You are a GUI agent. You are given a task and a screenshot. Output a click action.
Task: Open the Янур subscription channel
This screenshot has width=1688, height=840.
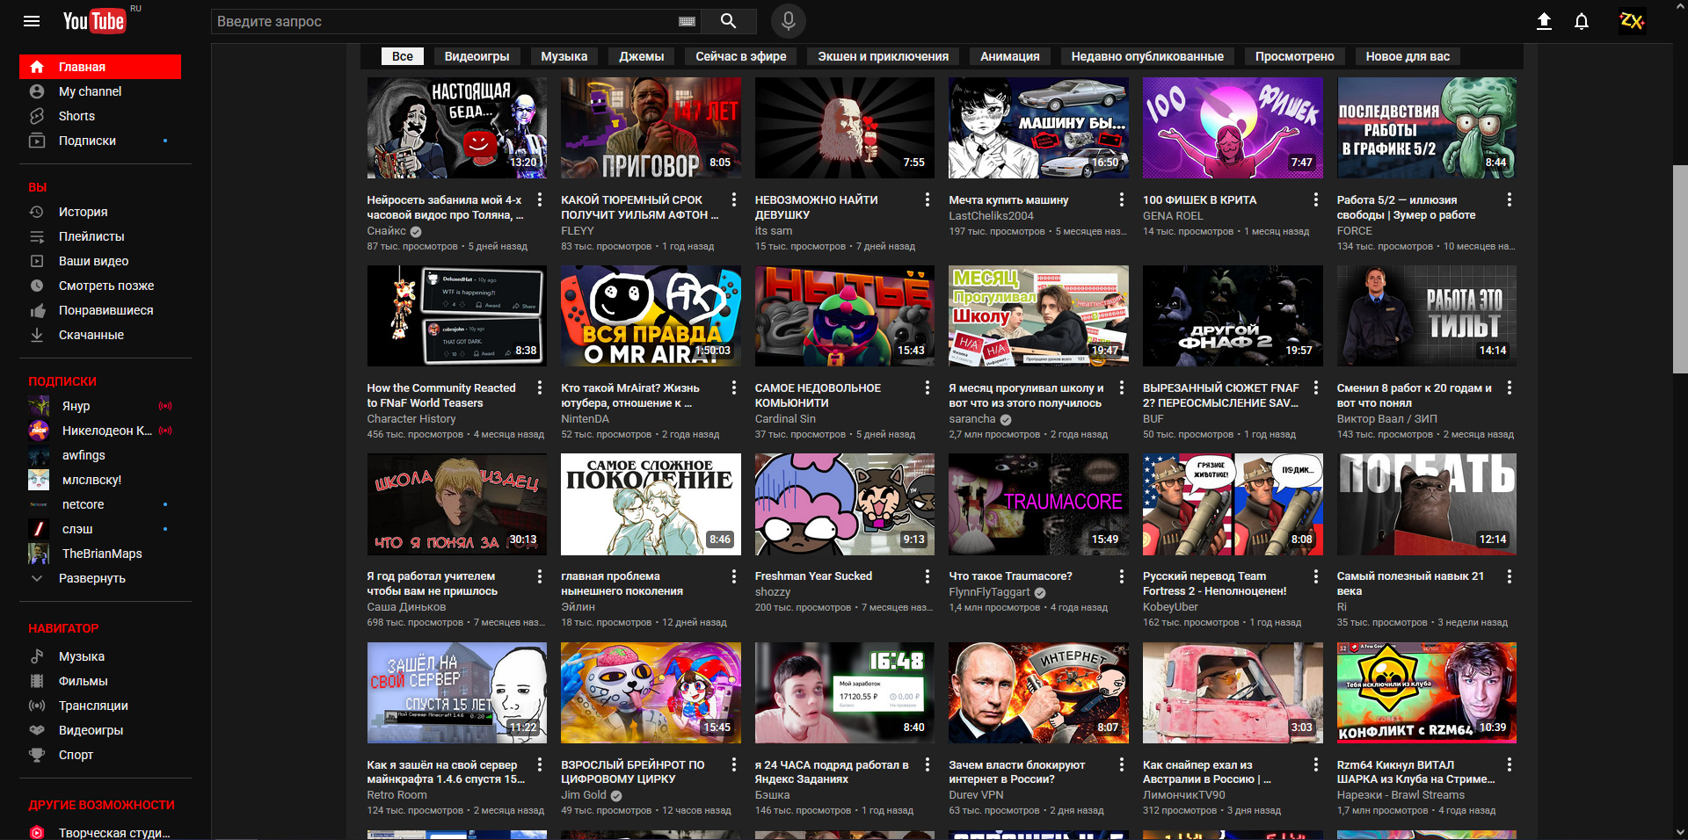tap(76, 406)
